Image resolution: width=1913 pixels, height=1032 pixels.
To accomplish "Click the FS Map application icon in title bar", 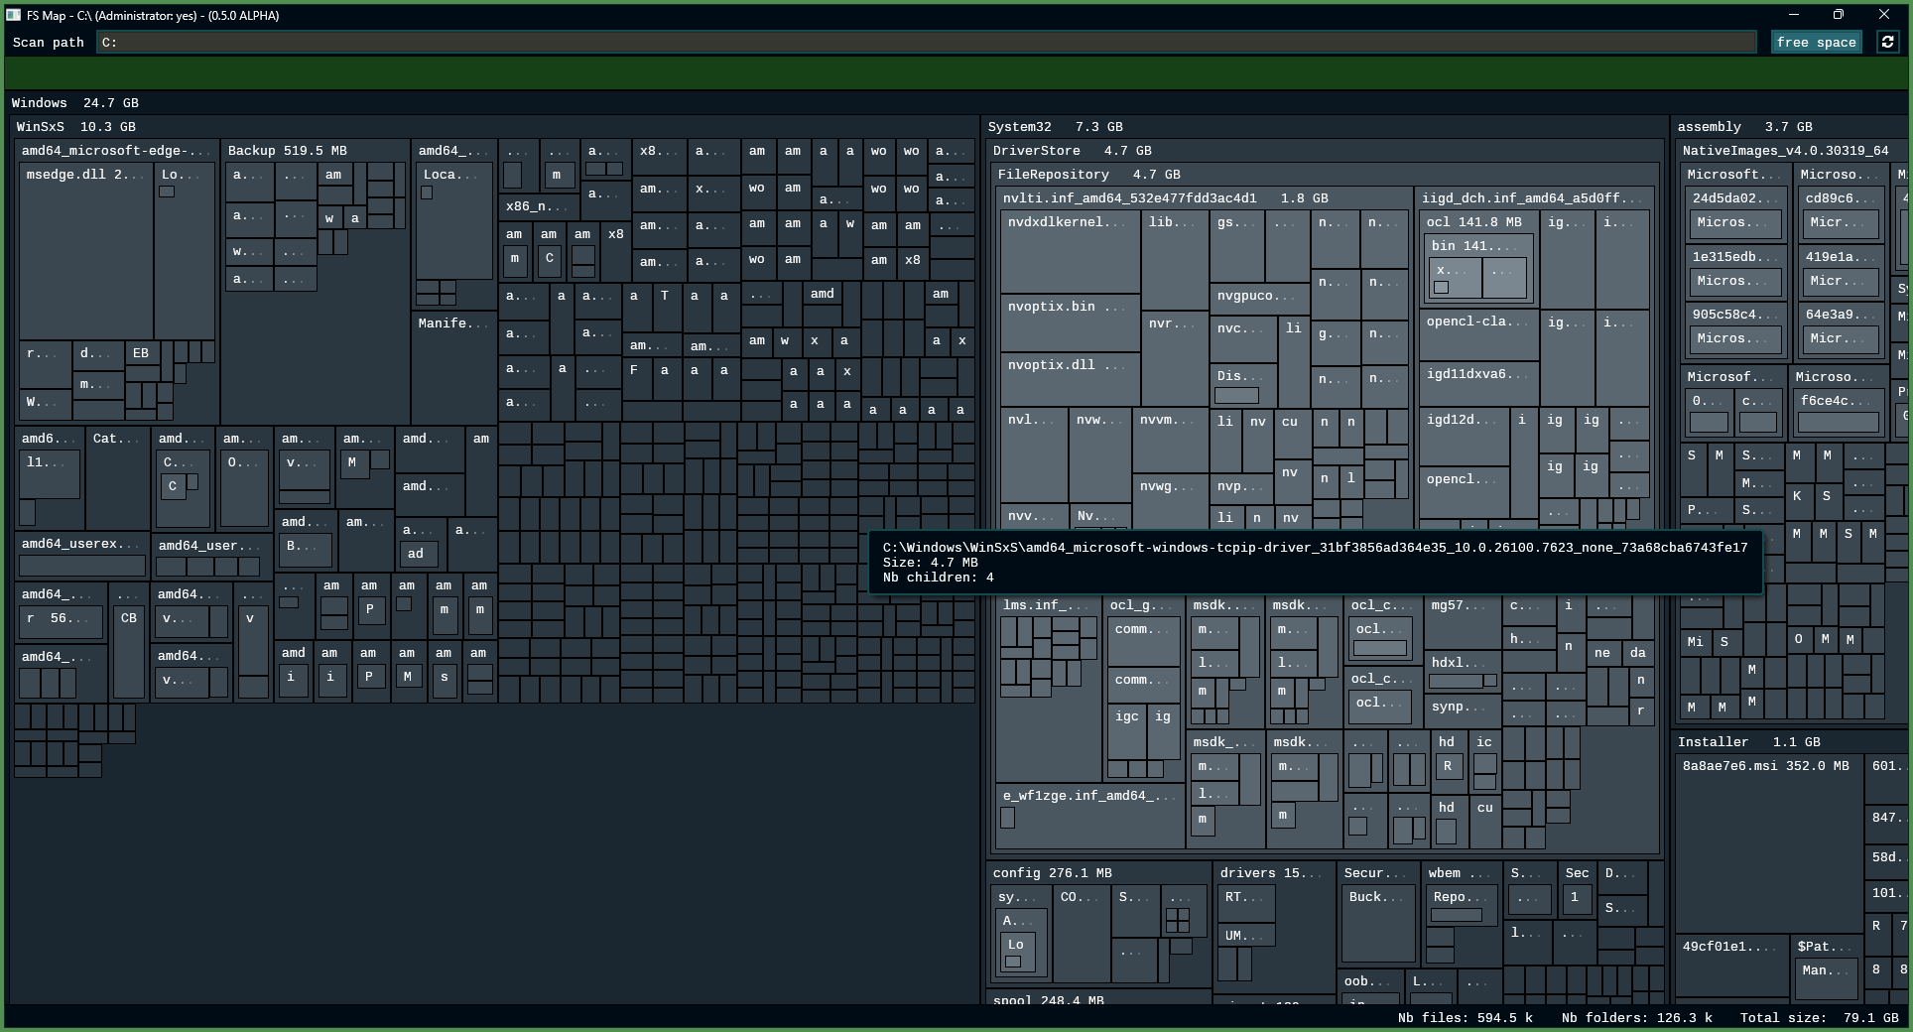I will coord(14,15).
